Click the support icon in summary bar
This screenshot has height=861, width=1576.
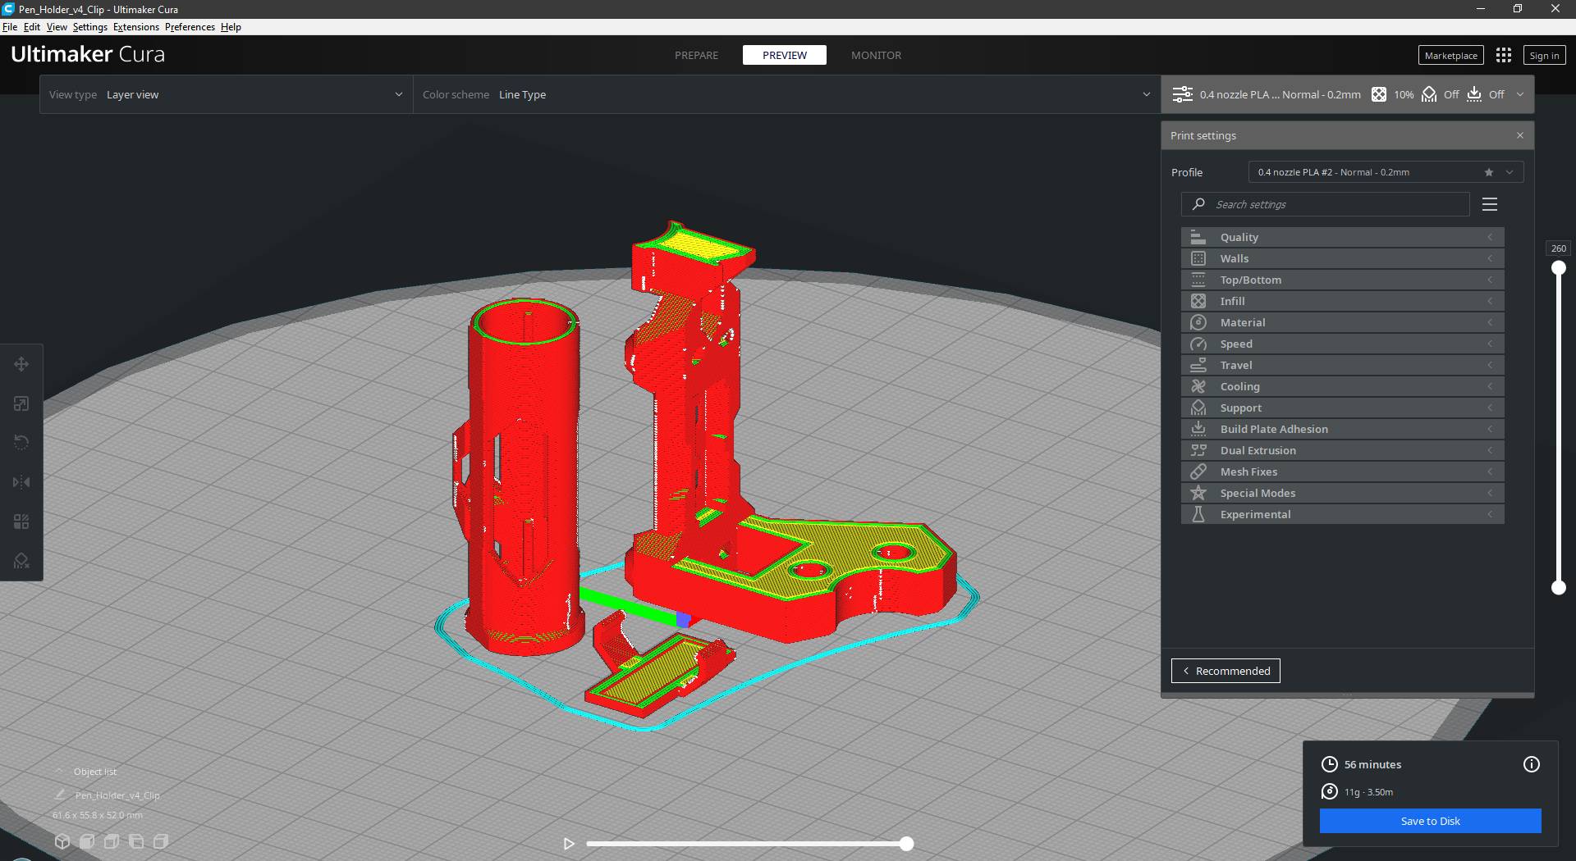(1429, 94)
